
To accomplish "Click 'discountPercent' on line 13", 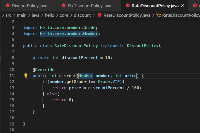I will pos(106,88).
